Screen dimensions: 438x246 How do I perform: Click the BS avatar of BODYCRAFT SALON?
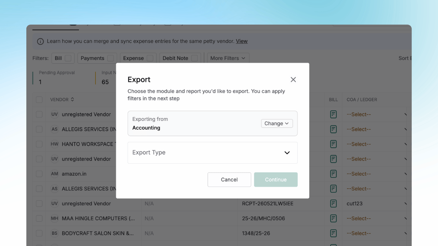(x=54, y=233)
